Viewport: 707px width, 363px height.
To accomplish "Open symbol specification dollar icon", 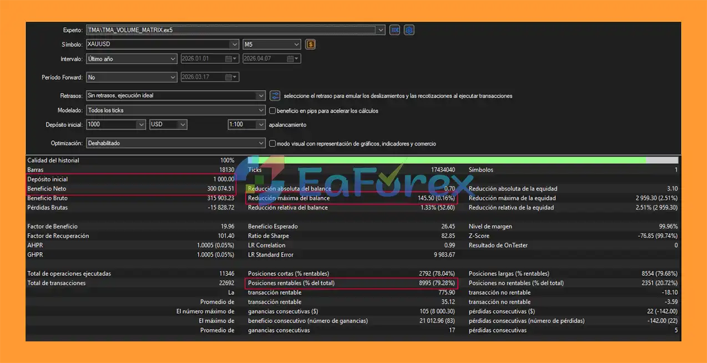I will pos(310,44).
